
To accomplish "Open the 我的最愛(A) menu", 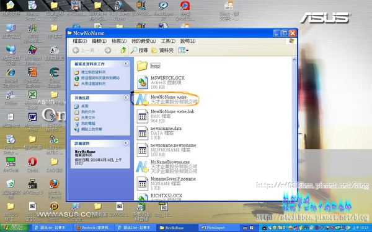I will point(144,41).
